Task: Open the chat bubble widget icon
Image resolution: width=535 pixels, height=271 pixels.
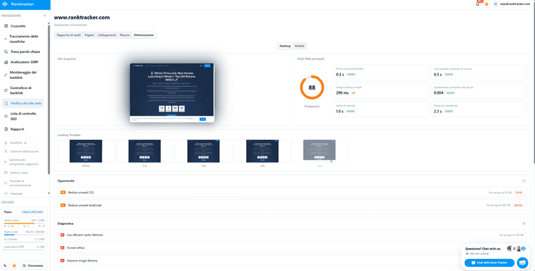Action: coord(522,262)
